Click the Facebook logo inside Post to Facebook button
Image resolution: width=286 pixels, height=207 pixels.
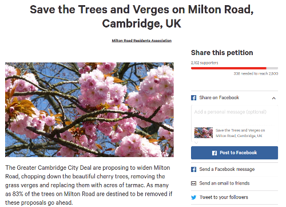[214, 153]
